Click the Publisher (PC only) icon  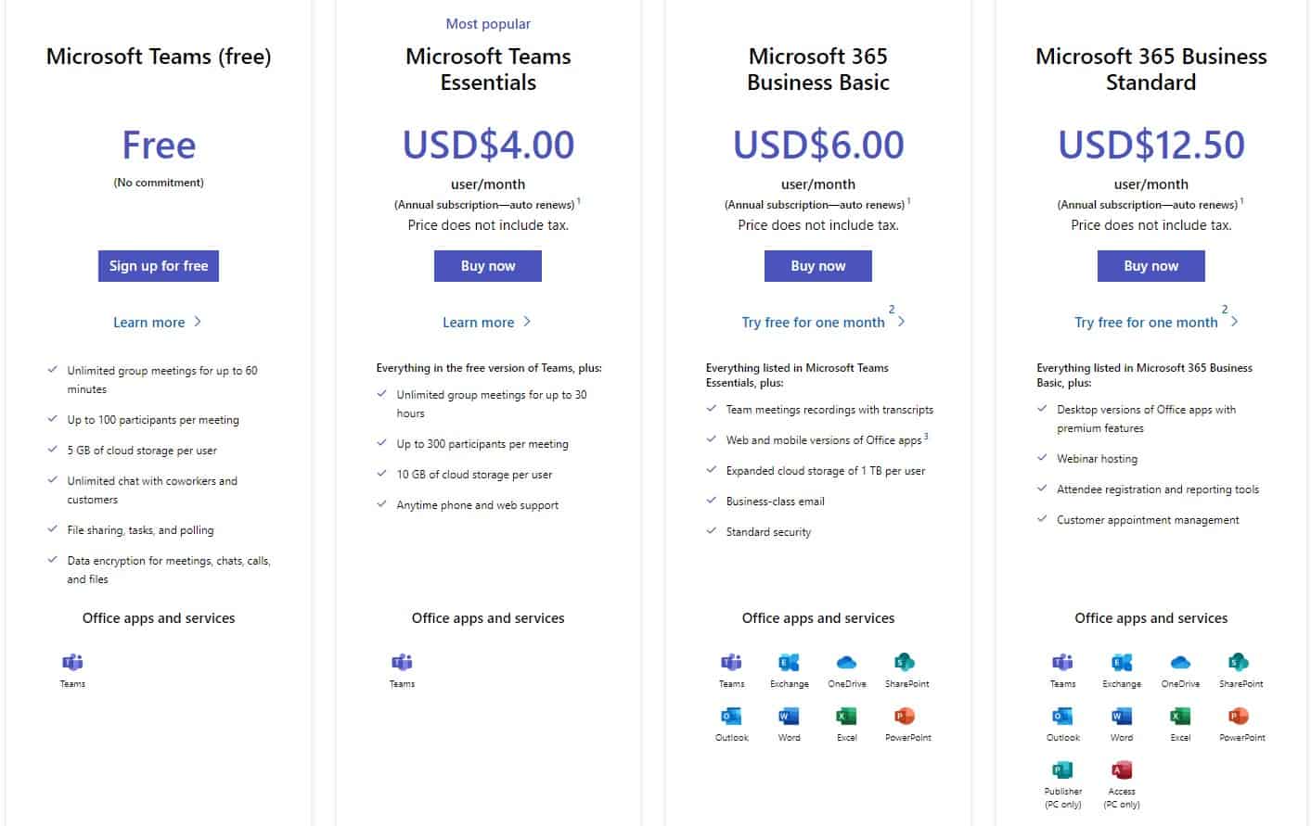pos(1062,769)
